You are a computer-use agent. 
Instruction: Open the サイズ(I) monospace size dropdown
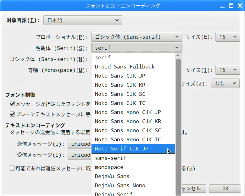click(x=228, y=70)
